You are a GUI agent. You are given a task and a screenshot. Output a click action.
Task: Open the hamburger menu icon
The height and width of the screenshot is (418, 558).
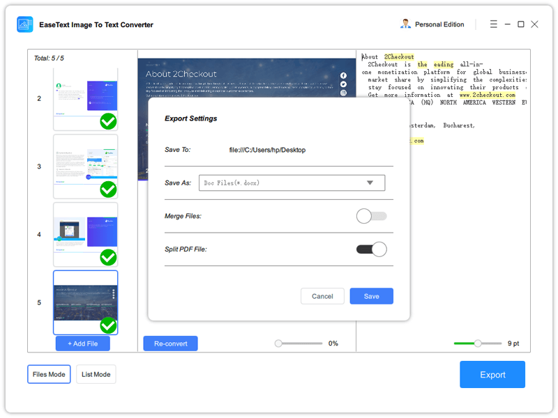[x=493, y=24]
